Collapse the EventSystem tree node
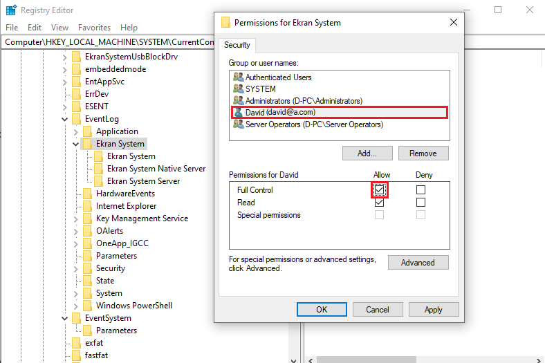Screen dimensions: 545x363 (65, 318)
